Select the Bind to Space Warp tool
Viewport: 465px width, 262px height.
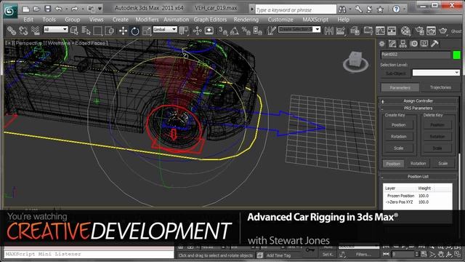click(36, 31)
